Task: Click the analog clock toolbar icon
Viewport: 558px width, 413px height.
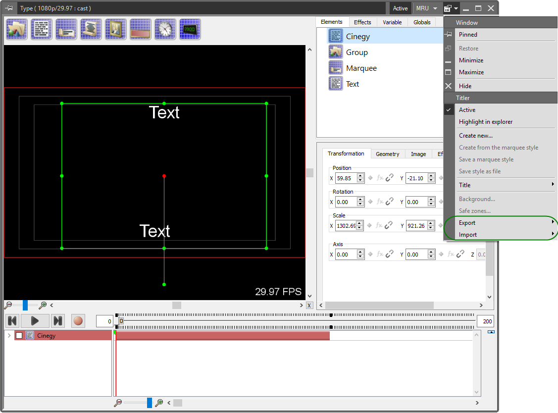Action: (x=165, y=29)
